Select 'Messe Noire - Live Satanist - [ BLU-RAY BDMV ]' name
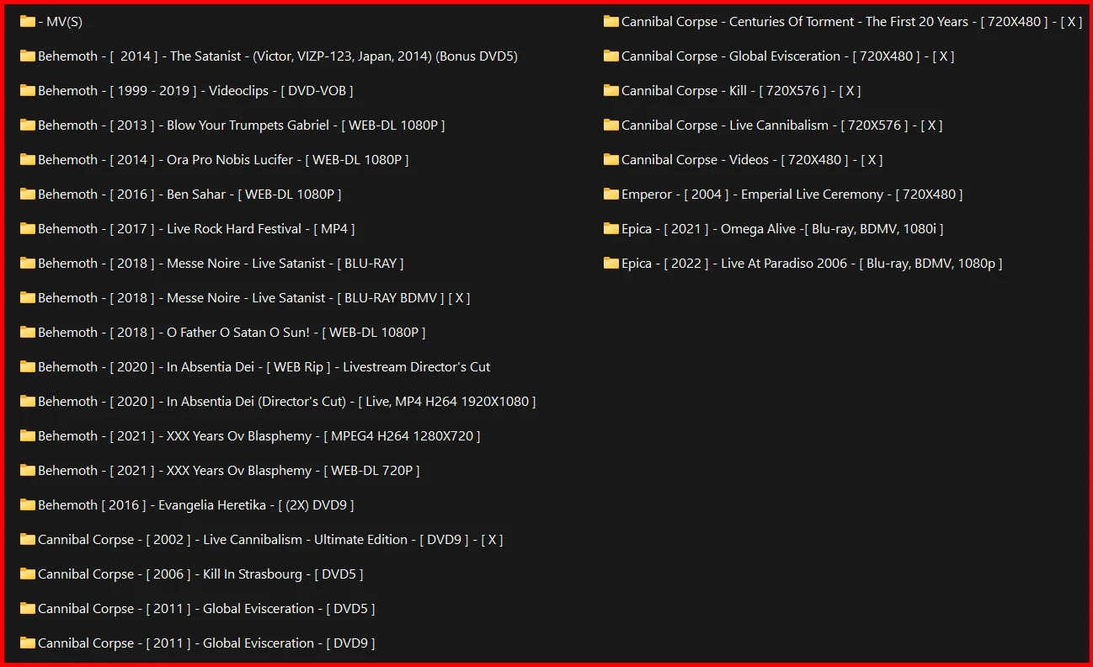The image size is (1093, 667). pos(254,298)
